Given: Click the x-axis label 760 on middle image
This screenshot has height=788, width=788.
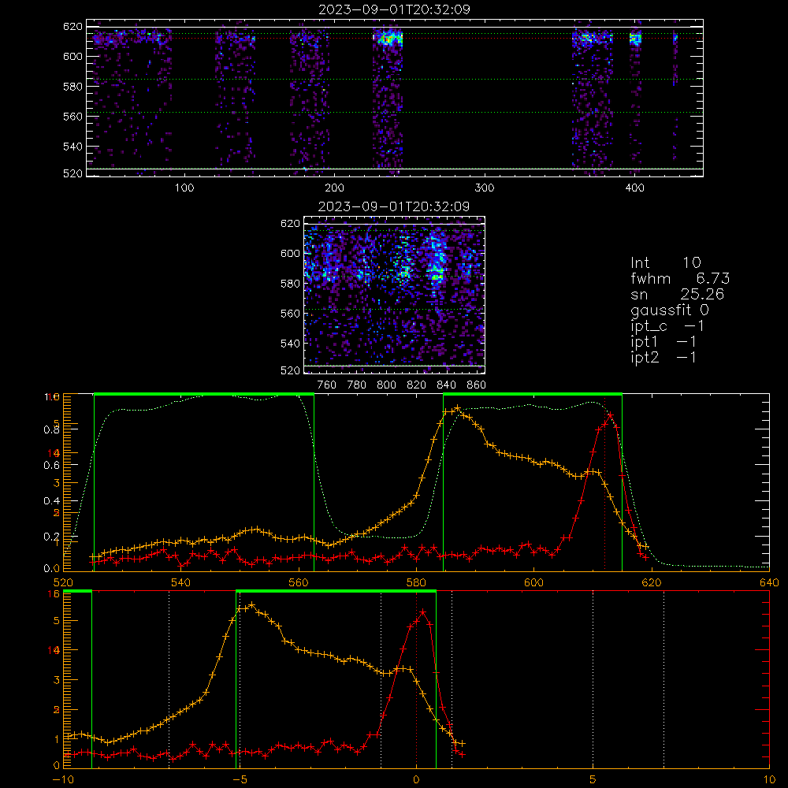Looking at the screenshot, I should [x=327, y=385].
